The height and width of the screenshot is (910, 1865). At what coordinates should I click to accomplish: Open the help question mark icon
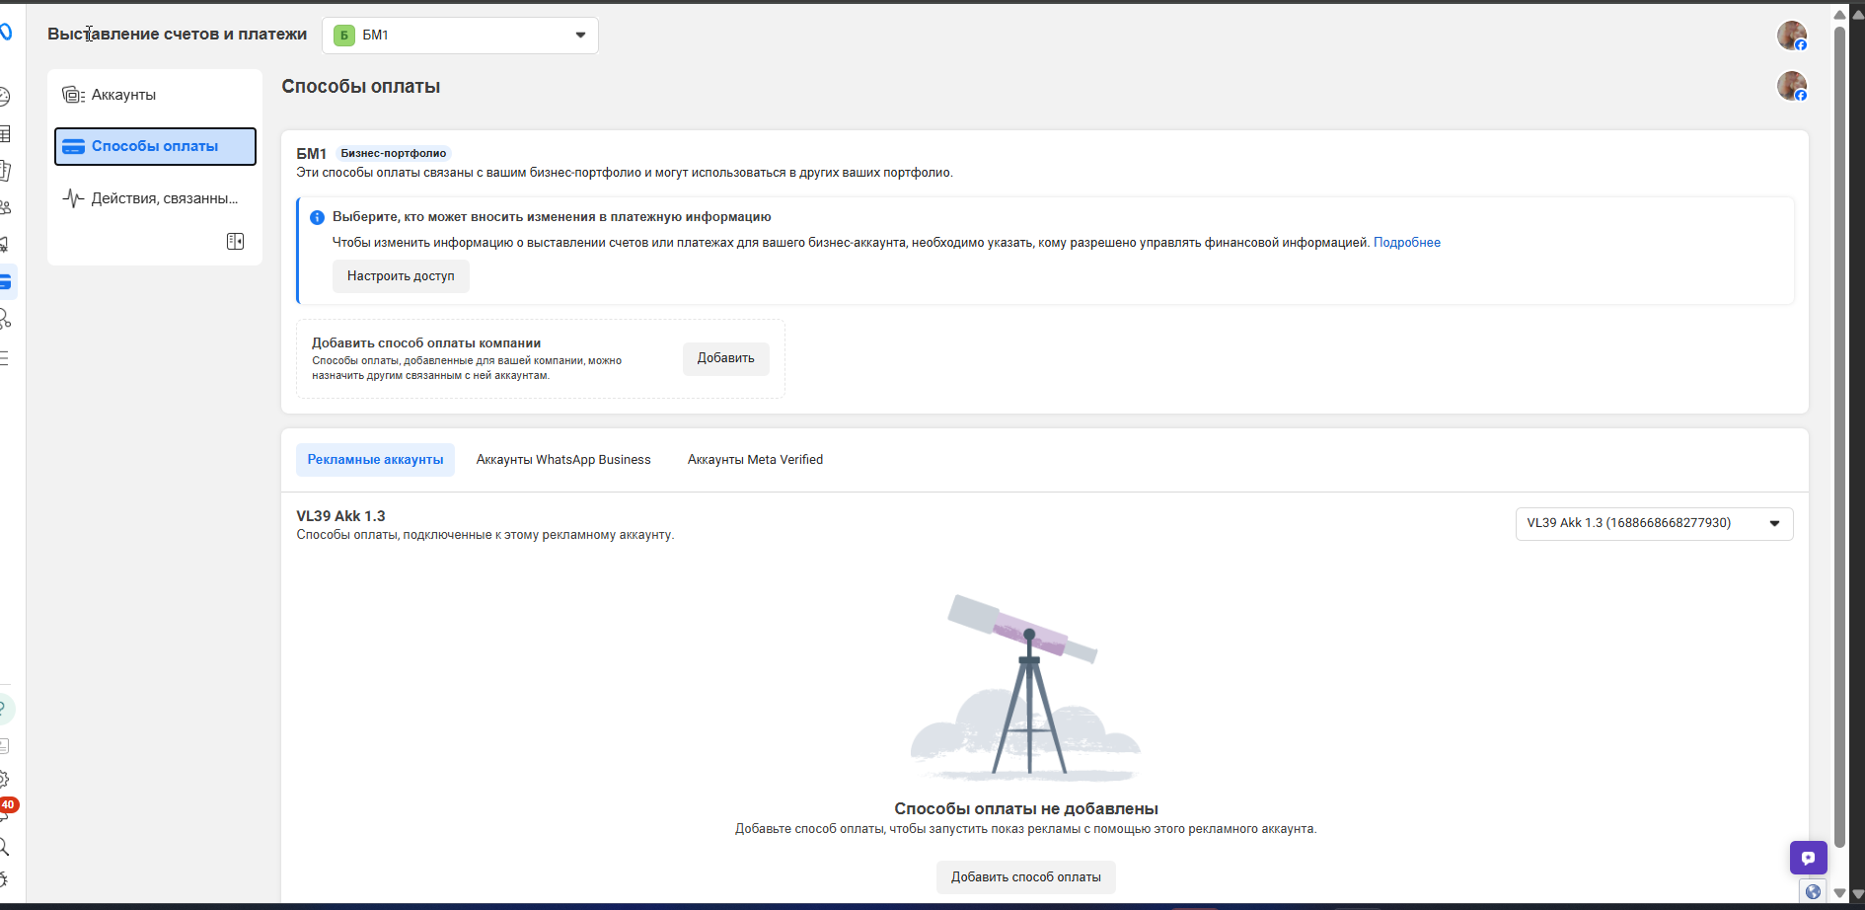4,709
